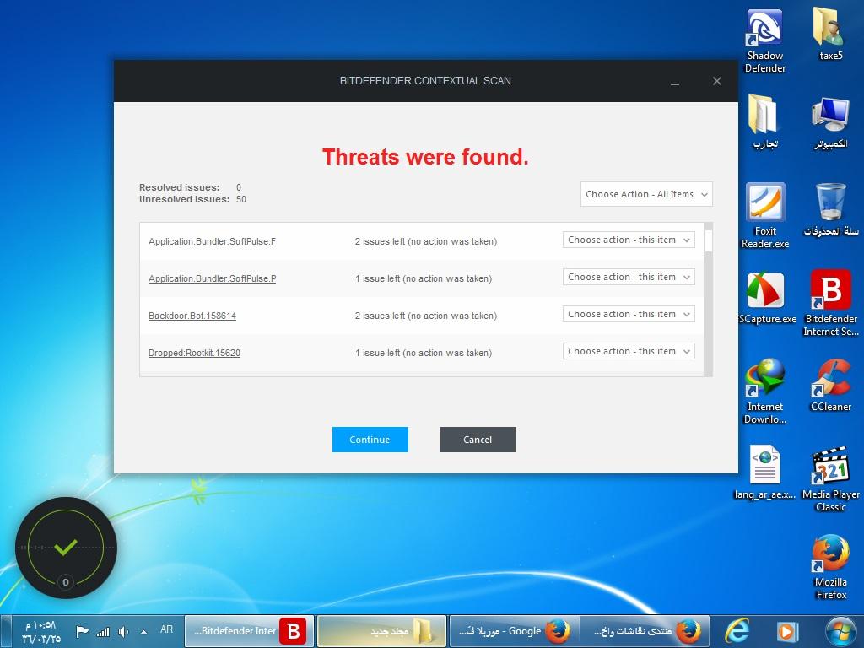Open the taxe5 folder on desktop

[x=830, y=34]
